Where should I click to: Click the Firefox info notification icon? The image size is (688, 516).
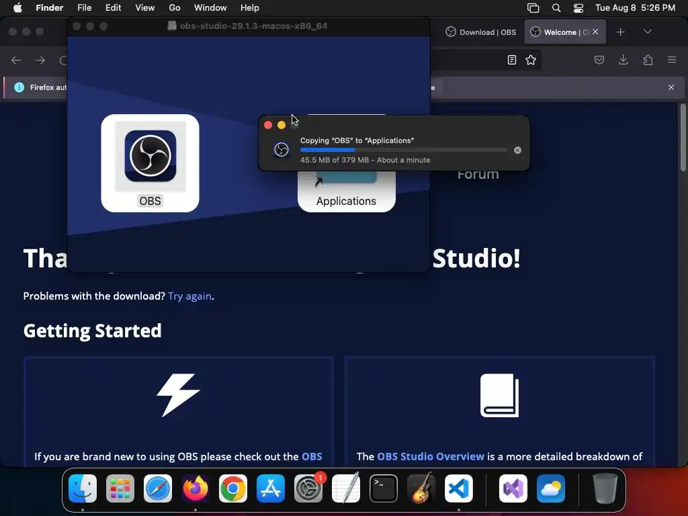(19, 87)
